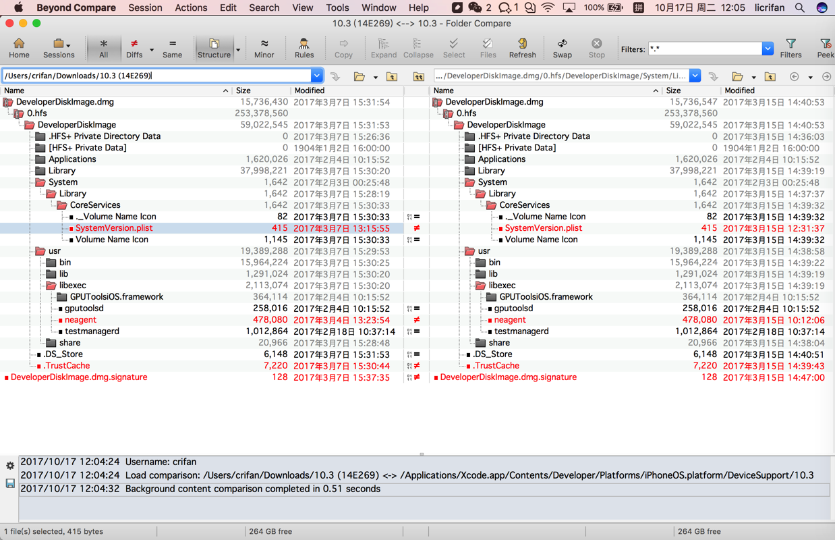Screen dimensions: 835x540
Task: Click the Peek toolbar icon
Action: pyautogui.click(x=825, y=48)
